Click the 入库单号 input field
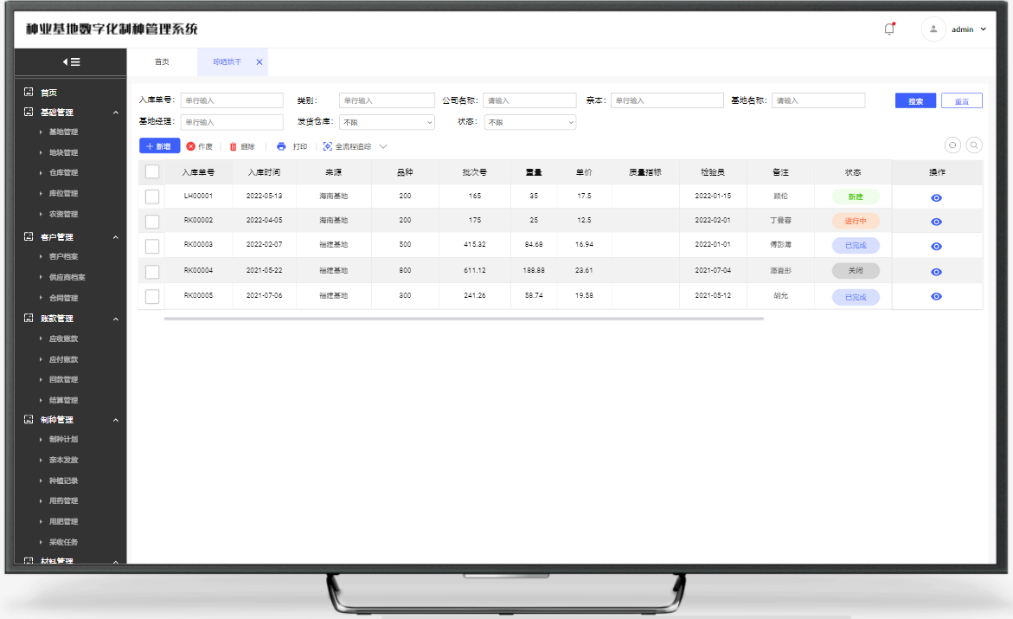 click(232, 100)
